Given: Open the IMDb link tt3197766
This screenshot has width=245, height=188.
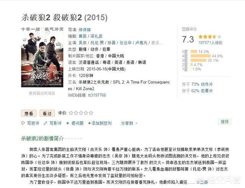Looking at the screenshot, I should click(97, 95).
